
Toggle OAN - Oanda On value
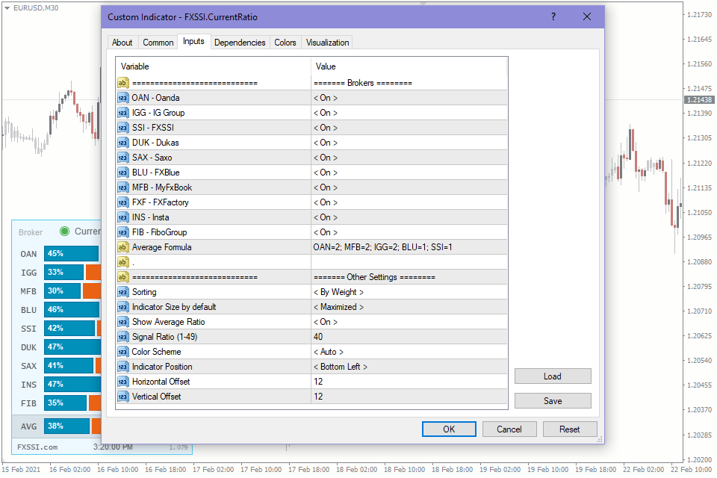tap(326, 98)
